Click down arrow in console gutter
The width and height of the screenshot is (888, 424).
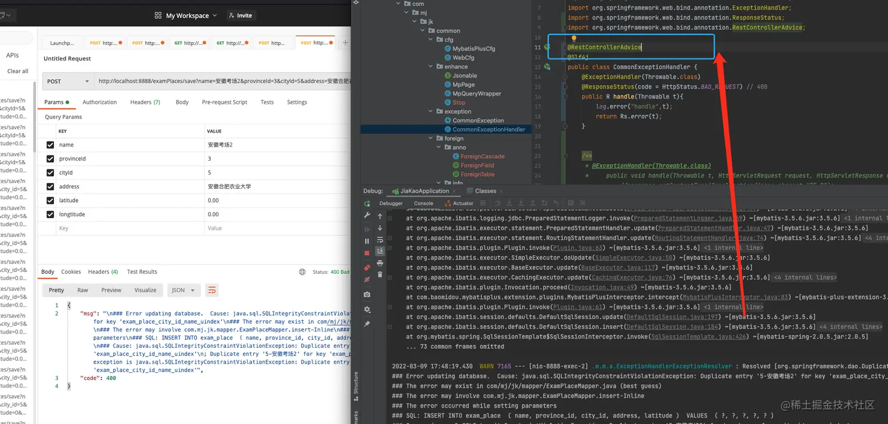point(380,228)
